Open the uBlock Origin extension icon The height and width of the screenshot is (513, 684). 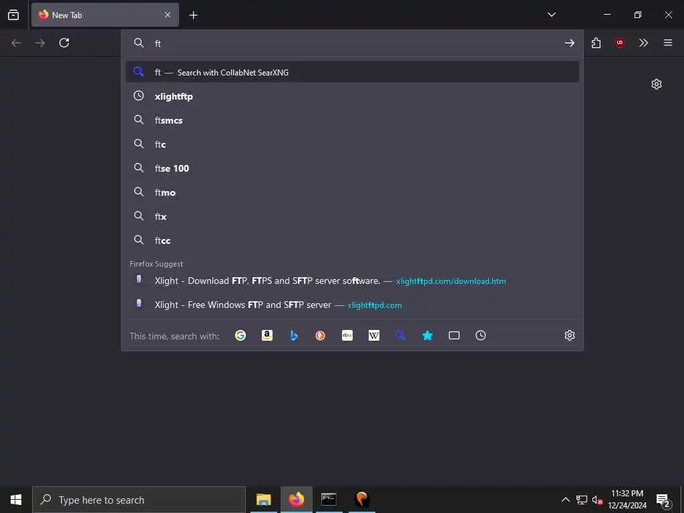[619, 43]
